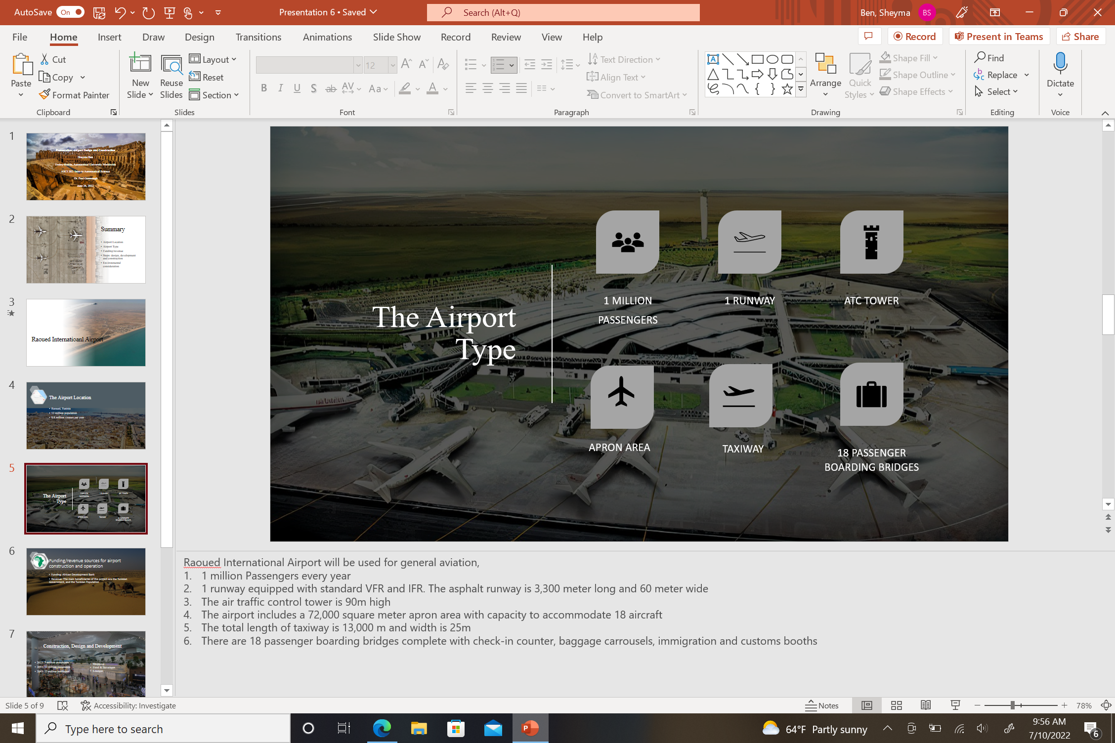
Task: Open the Reuse Slides pane
Action: point(171,76)
